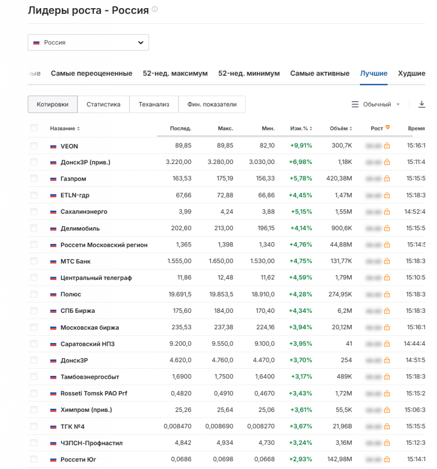Click the lock icon in Газпром row
Screen dimensions: 437x469
(387, 179)
